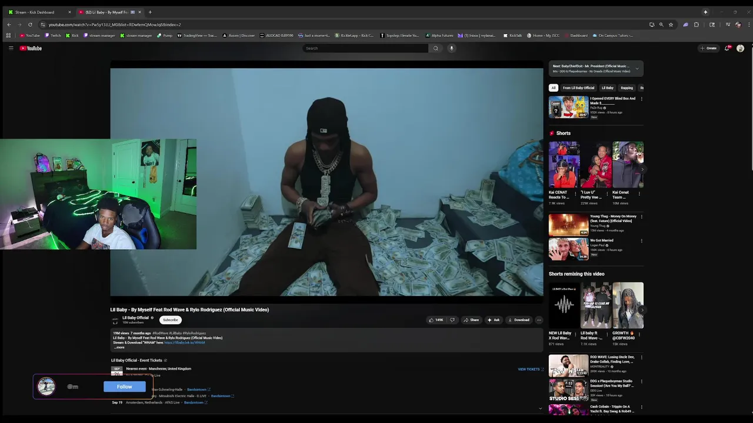Open the Chrome profile avatar in toolbar
The height and width of the screenshot is (423, 753).
[738, 25]
